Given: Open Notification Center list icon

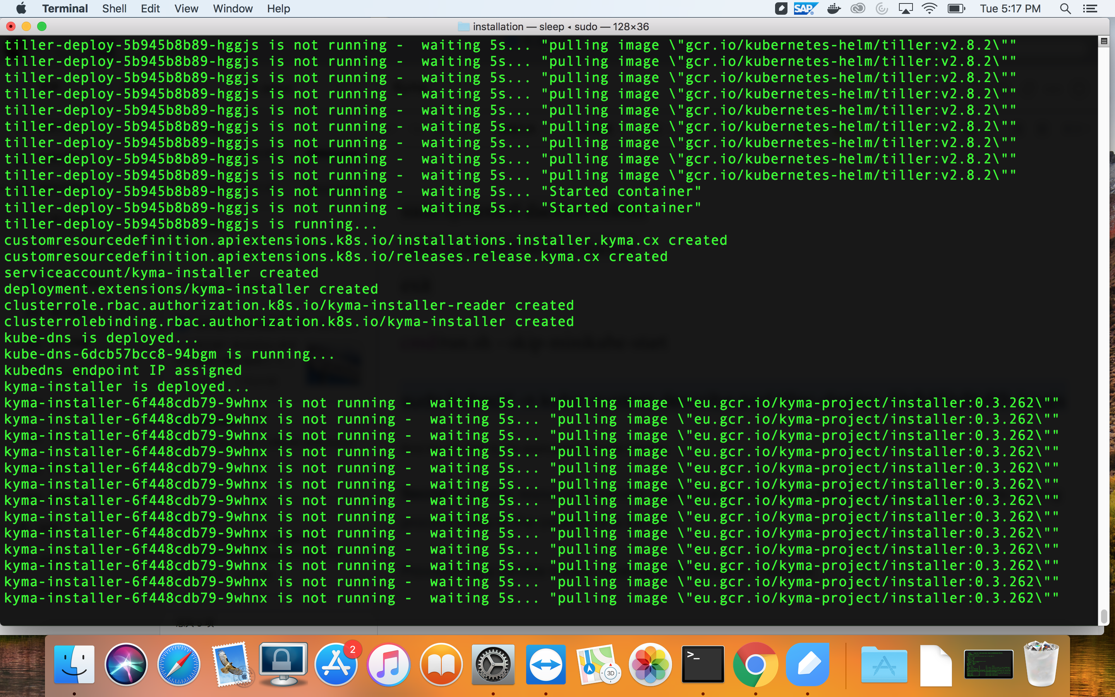Looking at the screenshot, I should (1090, 8).
